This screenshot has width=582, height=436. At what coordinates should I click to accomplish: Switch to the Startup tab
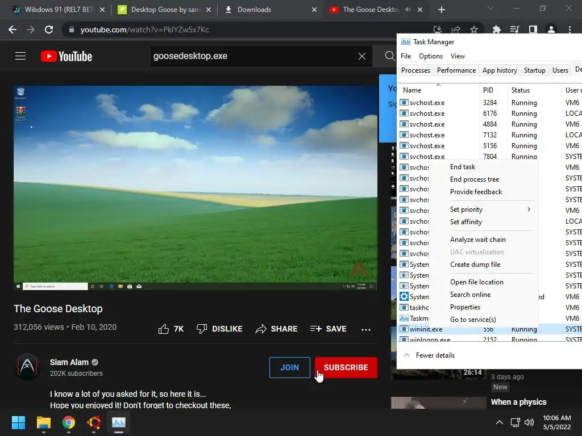point(534,70)
